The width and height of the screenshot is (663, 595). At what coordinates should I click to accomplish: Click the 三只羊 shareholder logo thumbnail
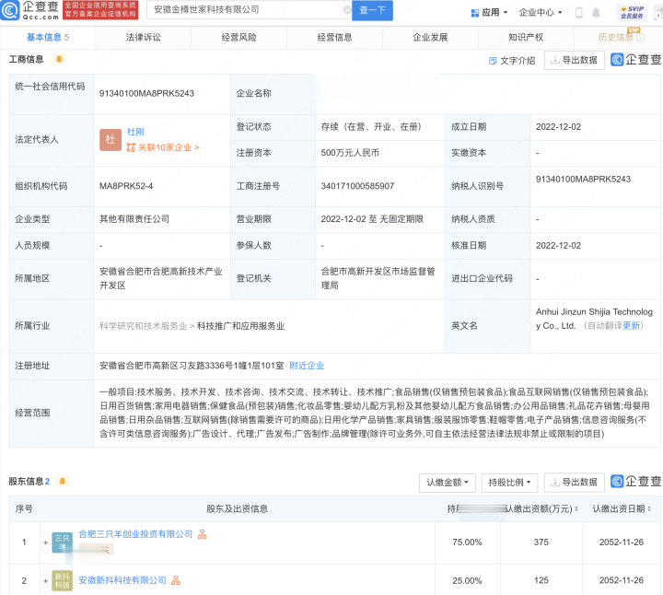(63, 542)
